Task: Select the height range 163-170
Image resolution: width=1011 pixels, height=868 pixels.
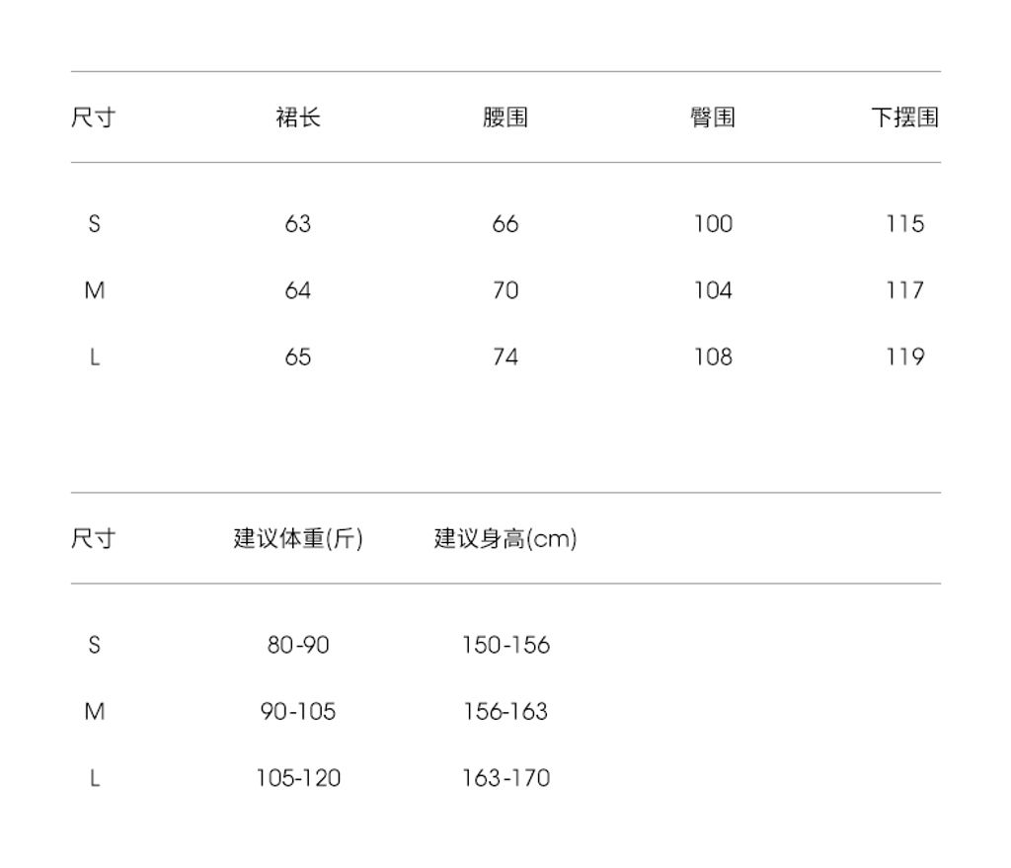Action: 505,778
